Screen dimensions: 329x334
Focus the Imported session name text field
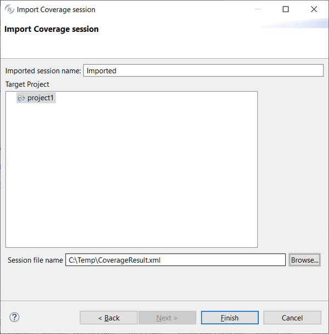(203, 70)
